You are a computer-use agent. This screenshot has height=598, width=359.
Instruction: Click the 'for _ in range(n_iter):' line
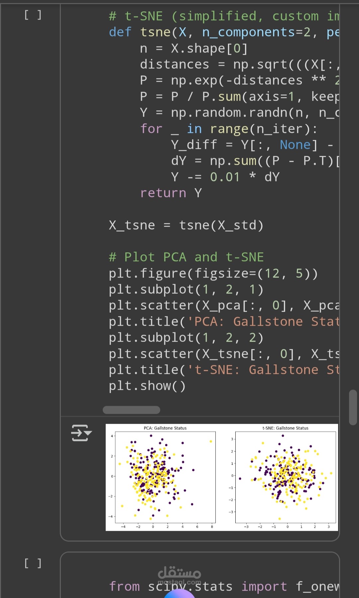(229, 129)
